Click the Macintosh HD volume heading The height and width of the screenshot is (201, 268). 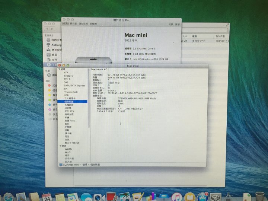coord(99,69)
